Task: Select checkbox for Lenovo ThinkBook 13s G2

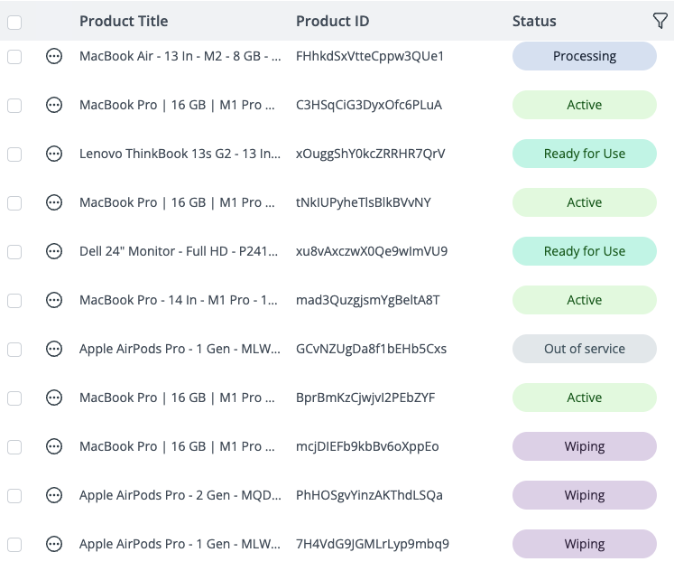Action: [14, 154]
